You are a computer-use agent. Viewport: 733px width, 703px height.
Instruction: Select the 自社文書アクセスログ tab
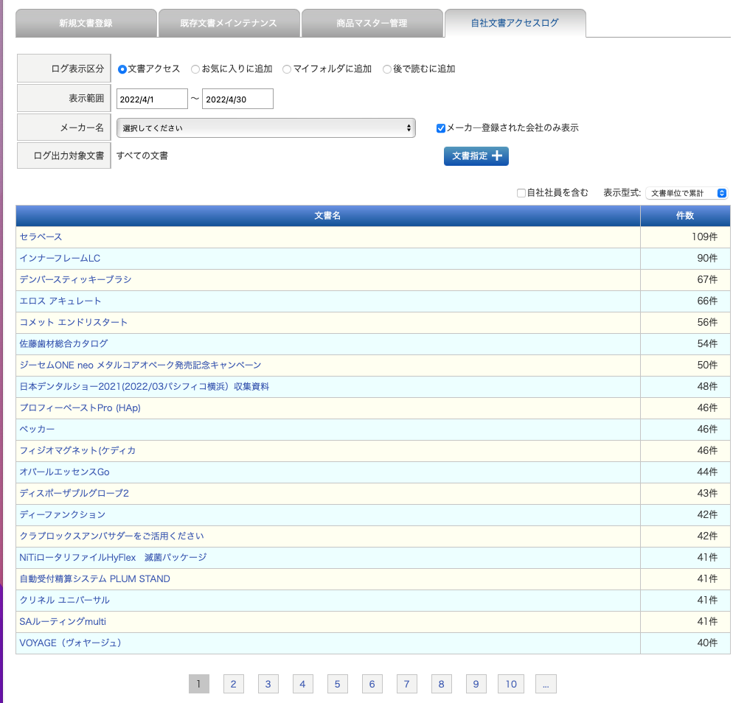[x=515, y=23]
